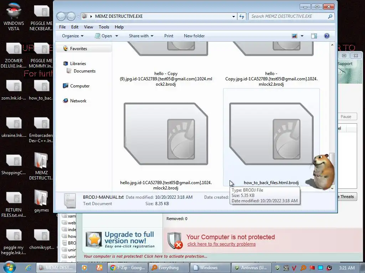Expand the Share with dropdown
Screen dimensions: 365x273
(x=141, y=36)
